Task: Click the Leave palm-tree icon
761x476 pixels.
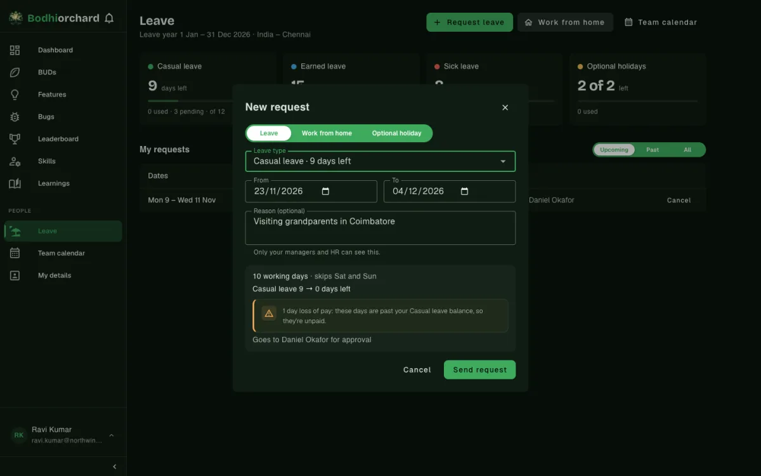Action: [15, 231]
